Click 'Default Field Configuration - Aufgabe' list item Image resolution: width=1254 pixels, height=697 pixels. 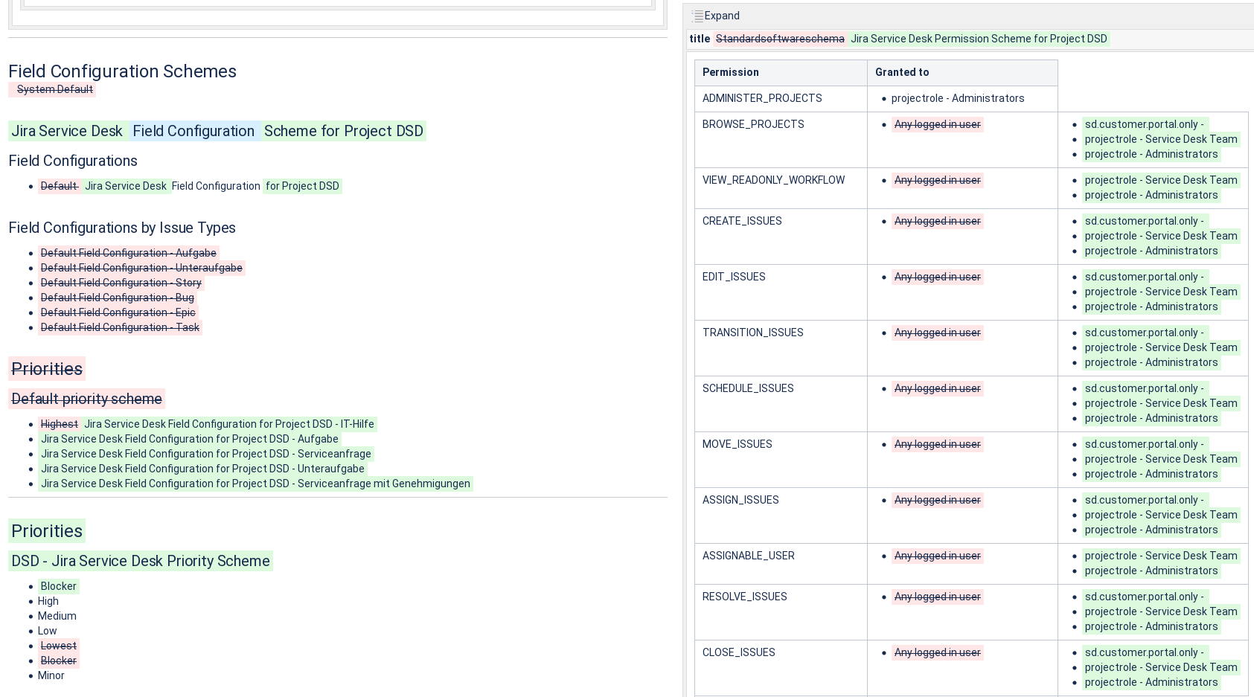click(129, 253)
